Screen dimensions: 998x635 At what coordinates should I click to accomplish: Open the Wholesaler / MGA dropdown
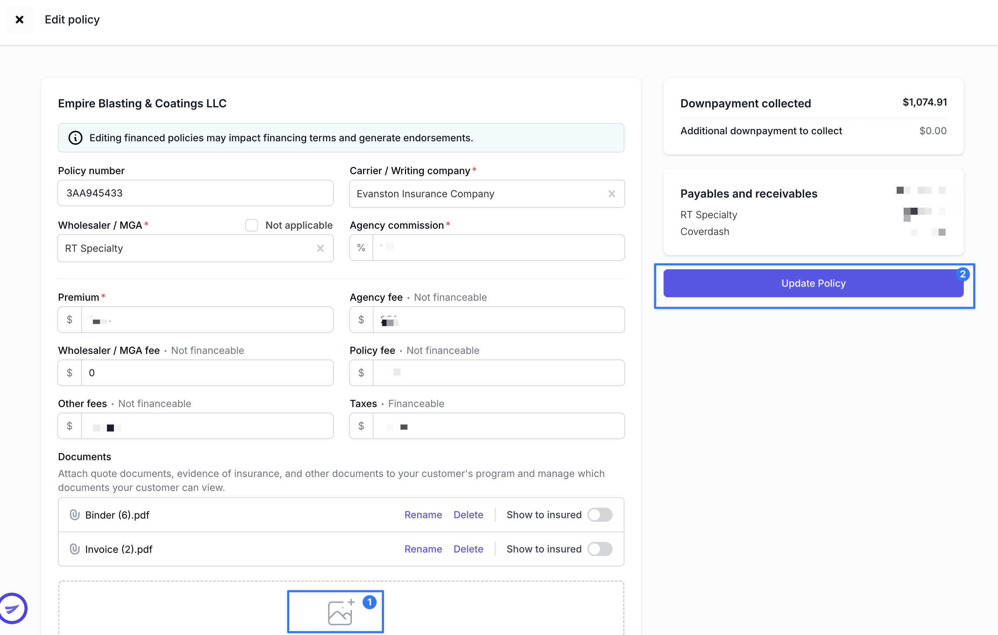coord(196,249)
